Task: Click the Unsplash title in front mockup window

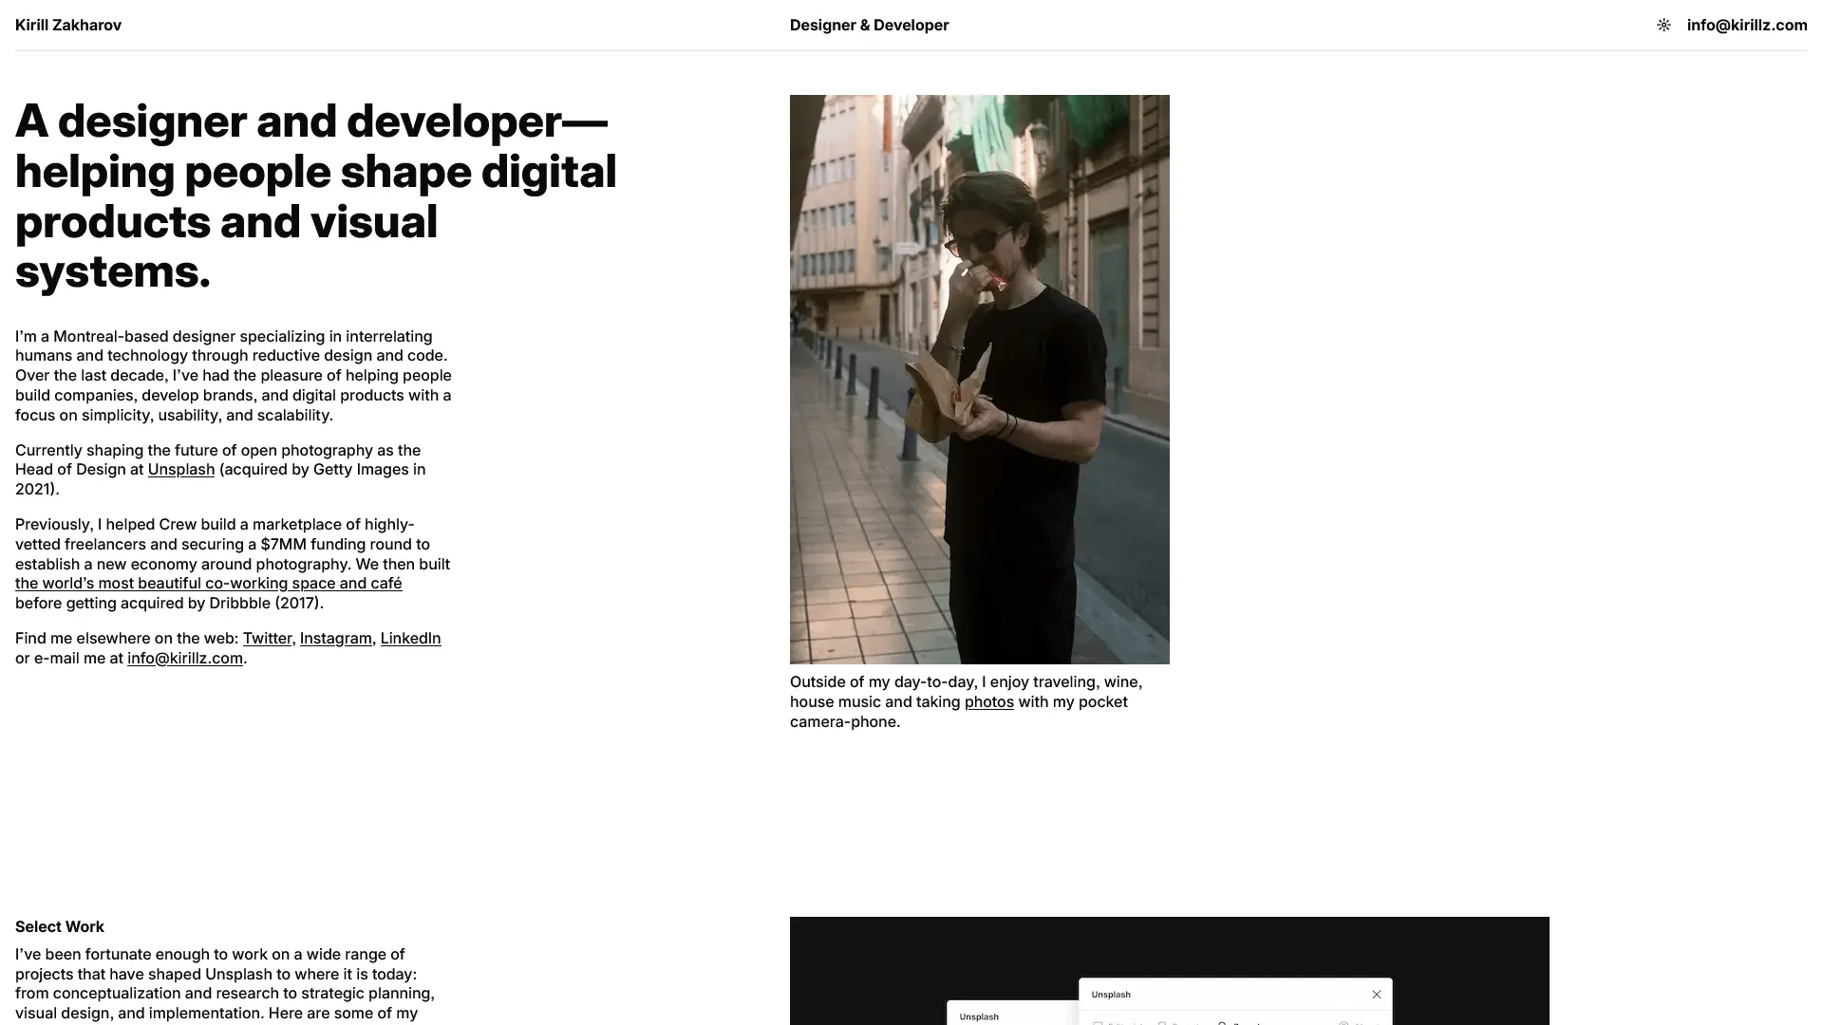Action: [1111, 995]
